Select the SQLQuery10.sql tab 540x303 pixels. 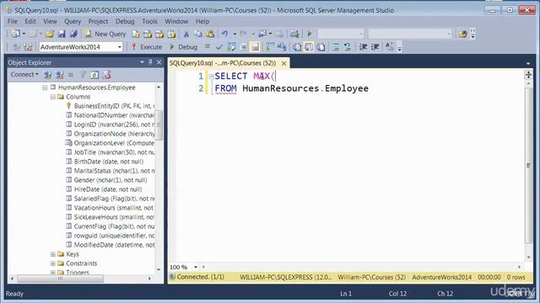(223, 63)
